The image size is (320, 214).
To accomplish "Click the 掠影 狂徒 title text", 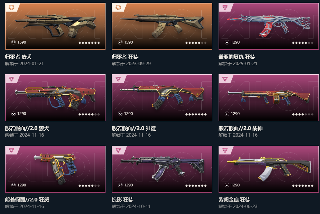I will [x=123, y=200].
